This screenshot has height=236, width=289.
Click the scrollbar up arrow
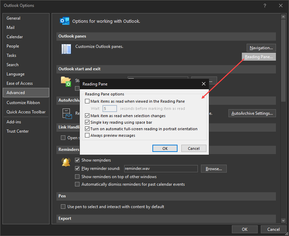pyautogui.click(x=283, y=17)
